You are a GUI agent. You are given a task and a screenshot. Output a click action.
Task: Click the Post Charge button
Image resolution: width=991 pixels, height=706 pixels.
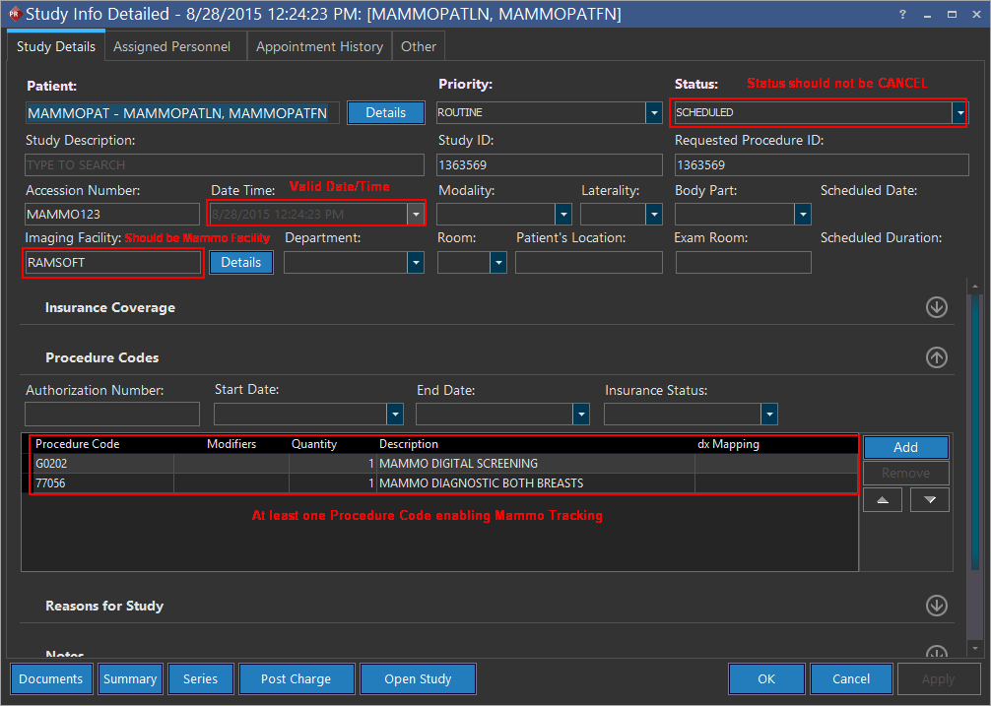click(x=296, y=678)
